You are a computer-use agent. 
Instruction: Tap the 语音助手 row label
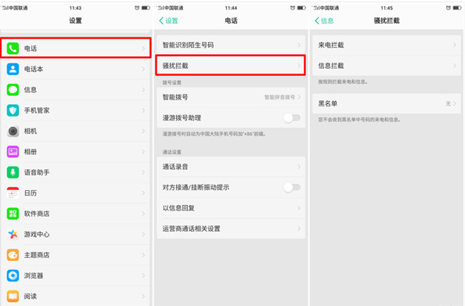[37, 172]
